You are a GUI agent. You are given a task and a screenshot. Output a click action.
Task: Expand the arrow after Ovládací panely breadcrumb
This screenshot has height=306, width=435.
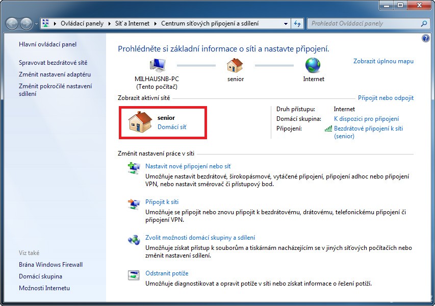point(109,23)
